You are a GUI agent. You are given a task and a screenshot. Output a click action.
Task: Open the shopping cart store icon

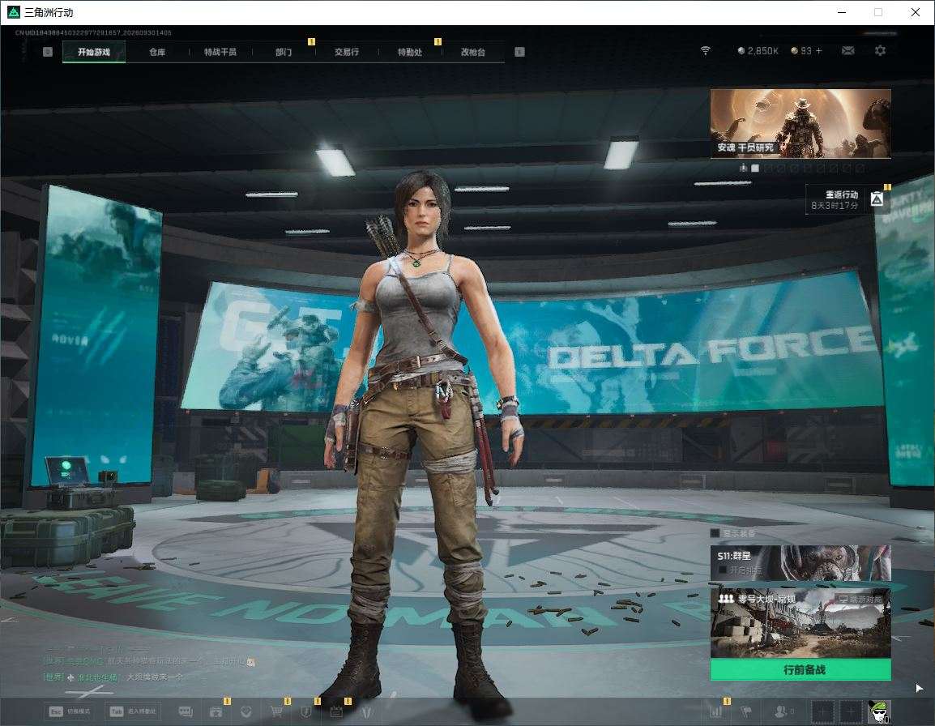276,711
